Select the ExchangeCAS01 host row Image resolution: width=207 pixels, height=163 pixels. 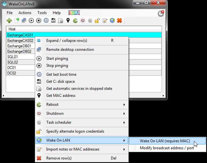[84, 35]
